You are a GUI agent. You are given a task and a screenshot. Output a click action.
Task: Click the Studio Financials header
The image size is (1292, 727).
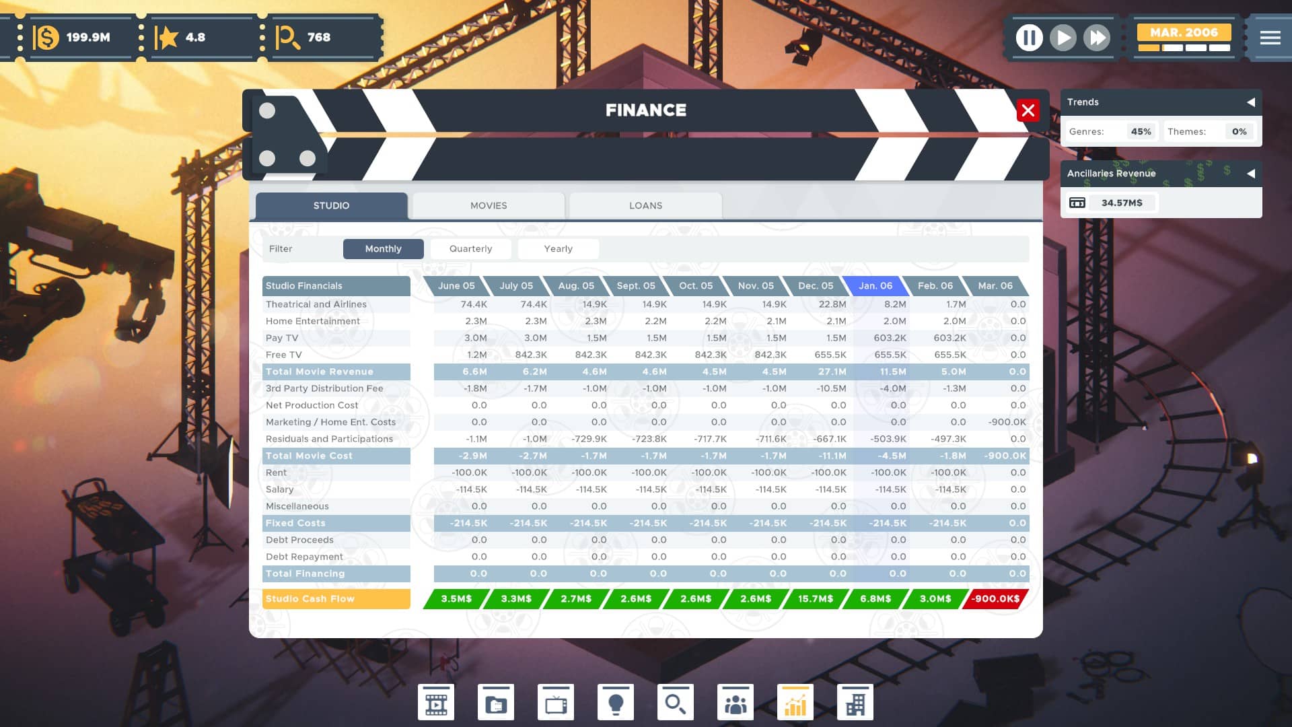click(x=336, y=286)
